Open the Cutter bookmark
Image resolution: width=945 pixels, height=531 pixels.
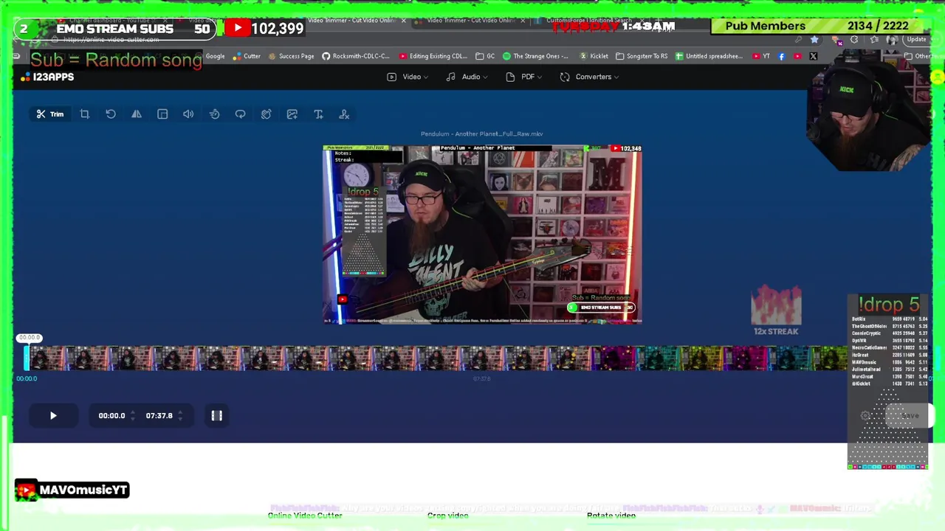[x=247, y=56]
